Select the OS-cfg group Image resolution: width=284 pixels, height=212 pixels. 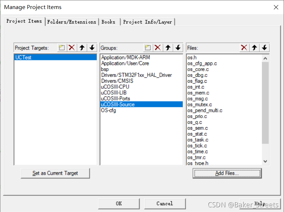(x=141, y=110)
